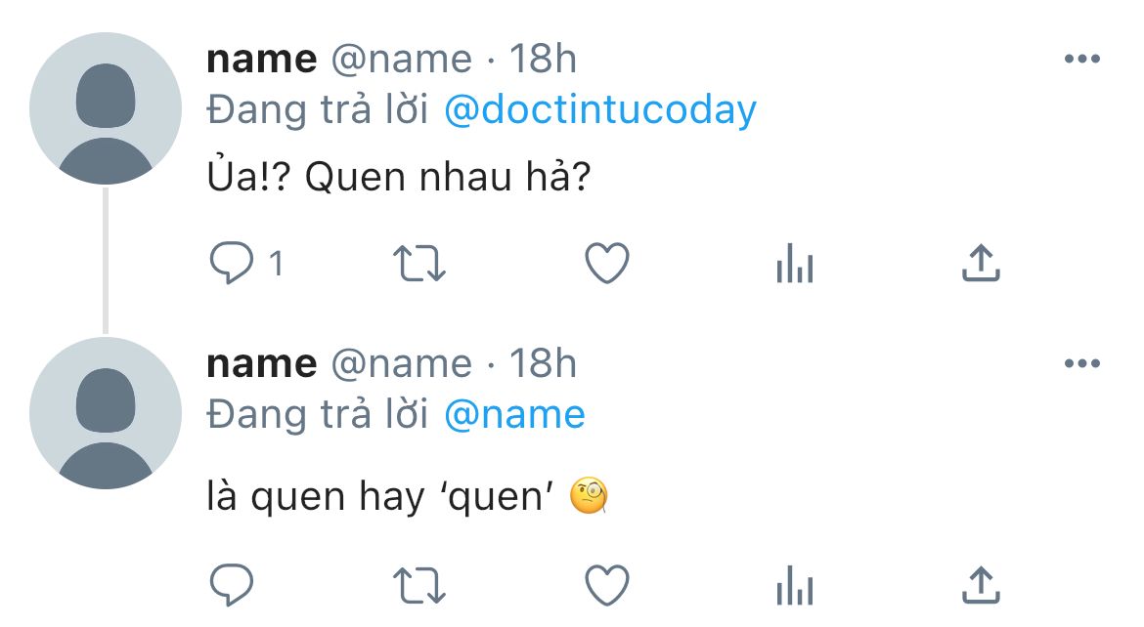Reply to the 'Ủa!? Quen nhau hả?' tweet
The height and width of the screenshot is (627, 1144).
pos(232,264)
